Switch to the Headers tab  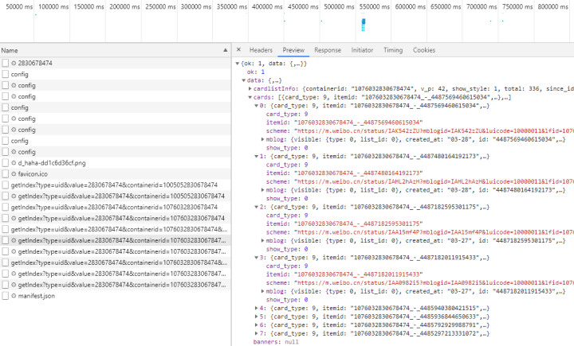pos(261,50)
